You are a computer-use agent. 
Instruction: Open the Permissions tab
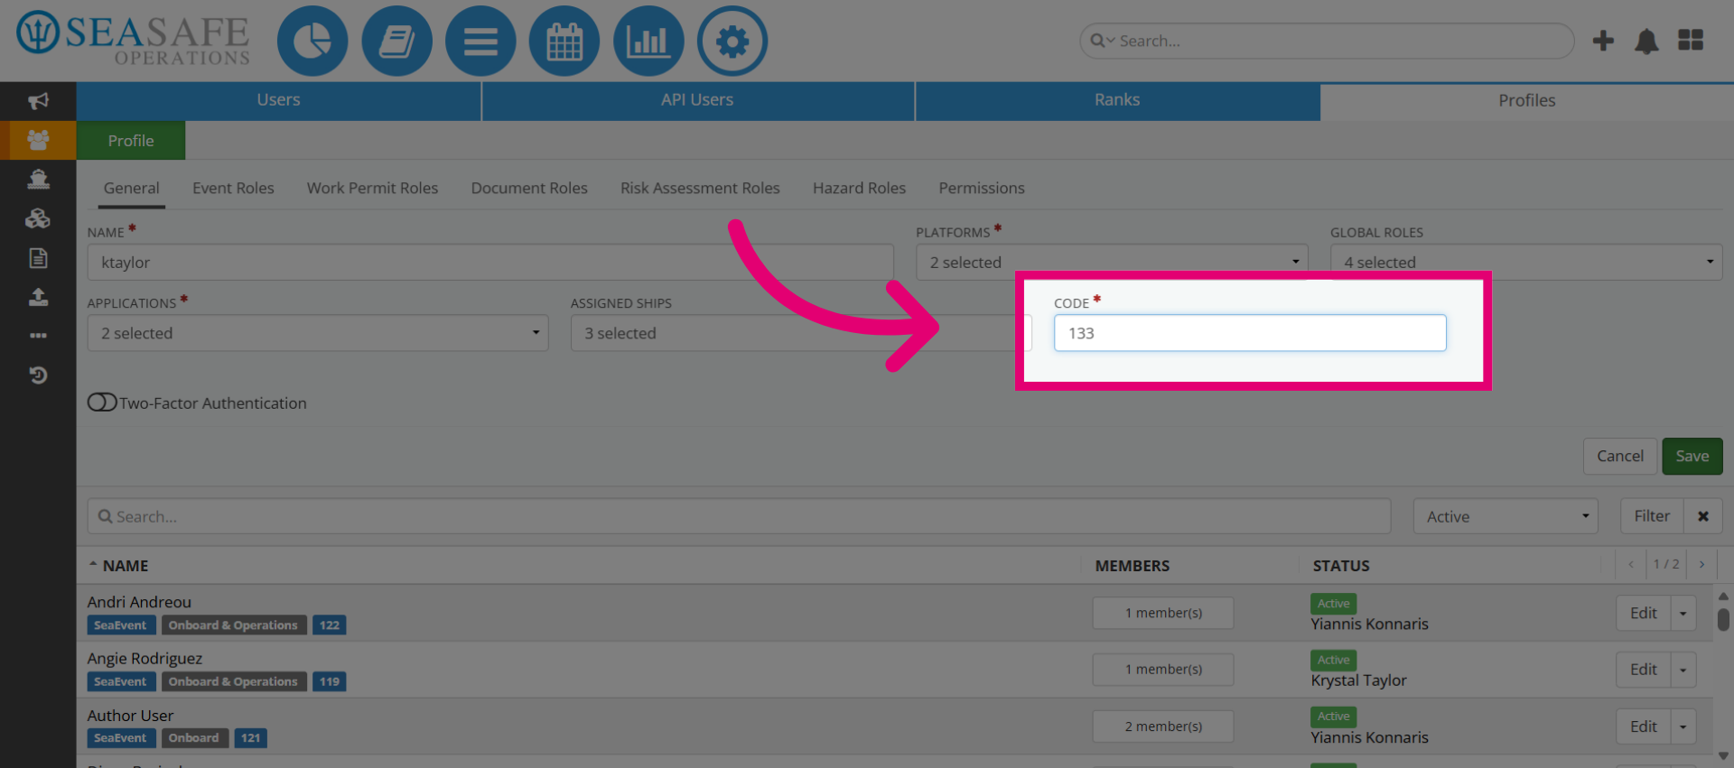pos(982,188)
